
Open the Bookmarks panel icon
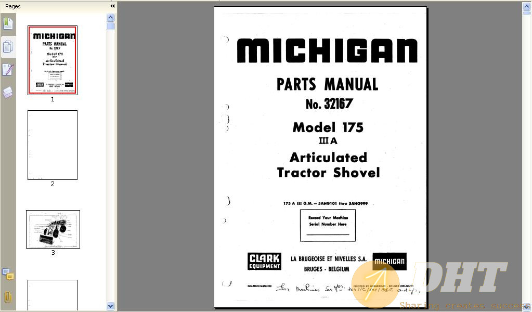[8, 23]
